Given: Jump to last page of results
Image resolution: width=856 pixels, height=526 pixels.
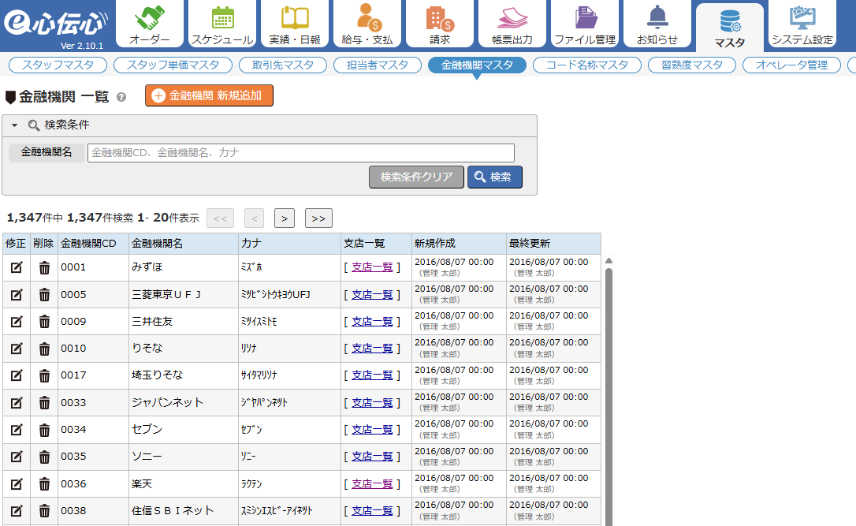Looking at the screenshot, I should [x=318, y=218].
